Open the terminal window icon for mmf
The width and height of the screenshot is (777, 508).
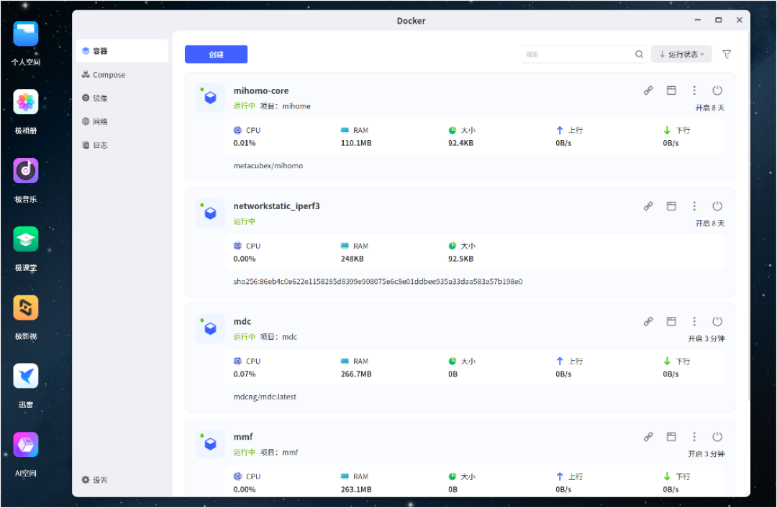671,437
